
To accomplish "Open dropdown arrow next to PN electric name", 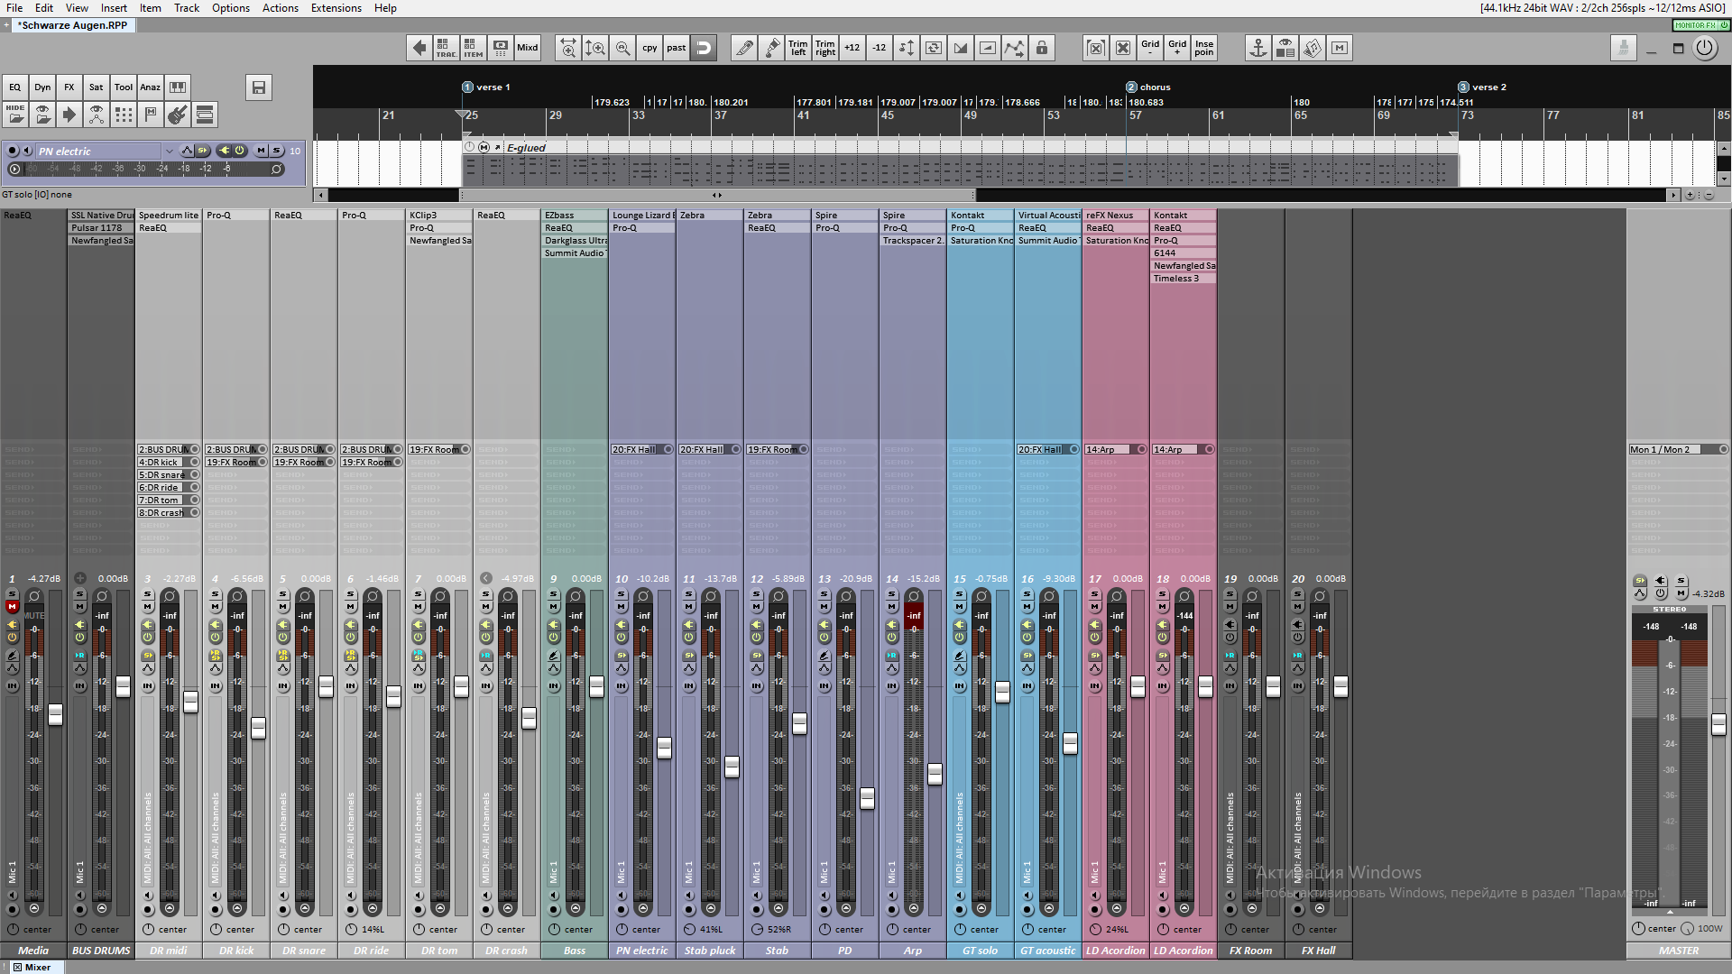I will tap(169, 151).
